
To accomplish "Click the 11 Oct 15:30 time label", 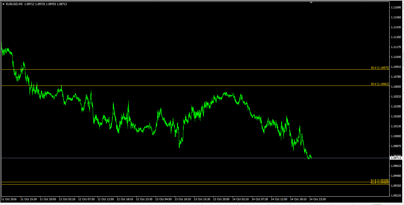I will coord(29,199).
